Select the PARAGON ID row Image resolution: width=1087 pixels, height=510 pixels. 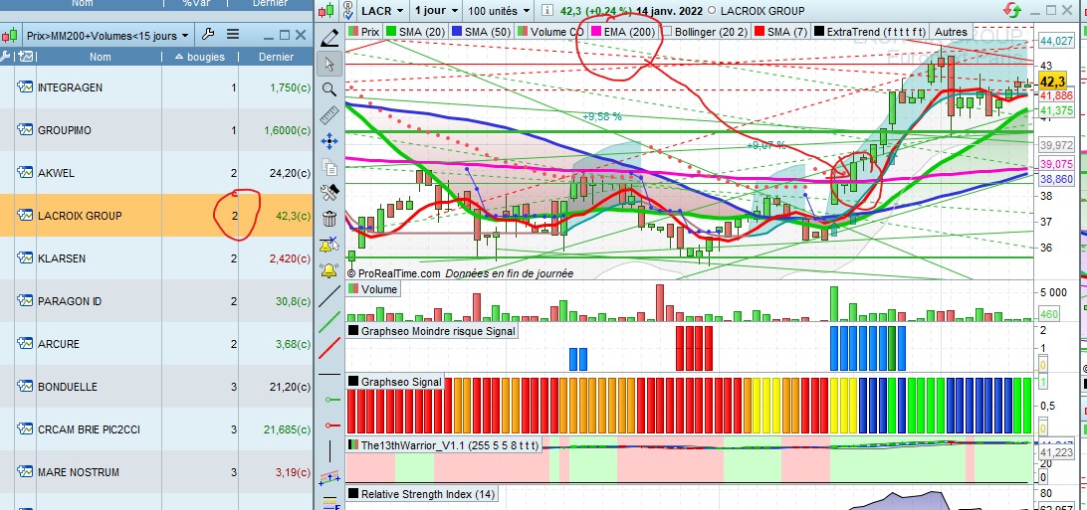pos(156,301)
